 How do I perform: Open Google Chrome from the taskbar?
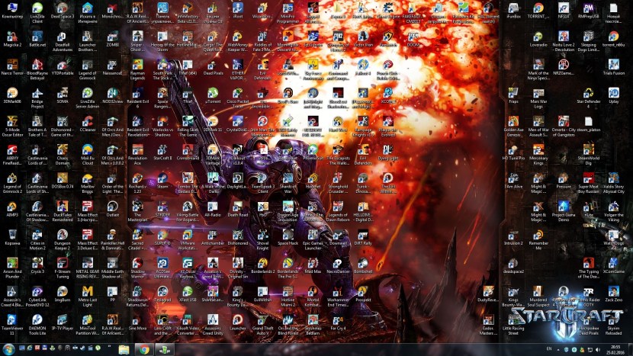tap(143, 349)
